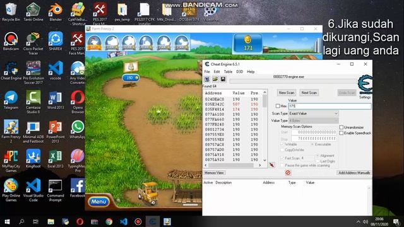Click the New Scan button
Image resolution: width=404 pixels, height=227 pixels.
click(x=287, y=93)
